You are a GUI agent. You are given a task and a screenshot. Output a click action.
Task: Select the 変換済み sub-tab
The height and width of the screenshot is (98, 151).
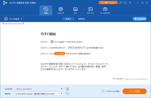point(82,19)
